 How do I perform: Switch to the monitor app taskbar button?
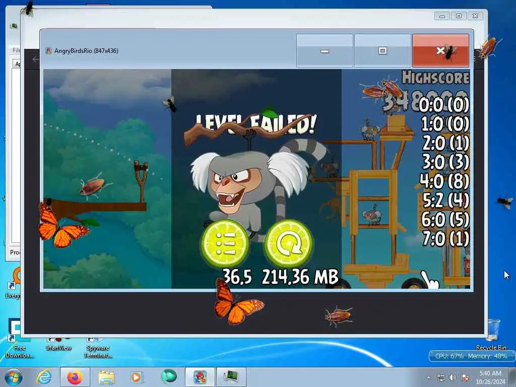pos(231,377)
